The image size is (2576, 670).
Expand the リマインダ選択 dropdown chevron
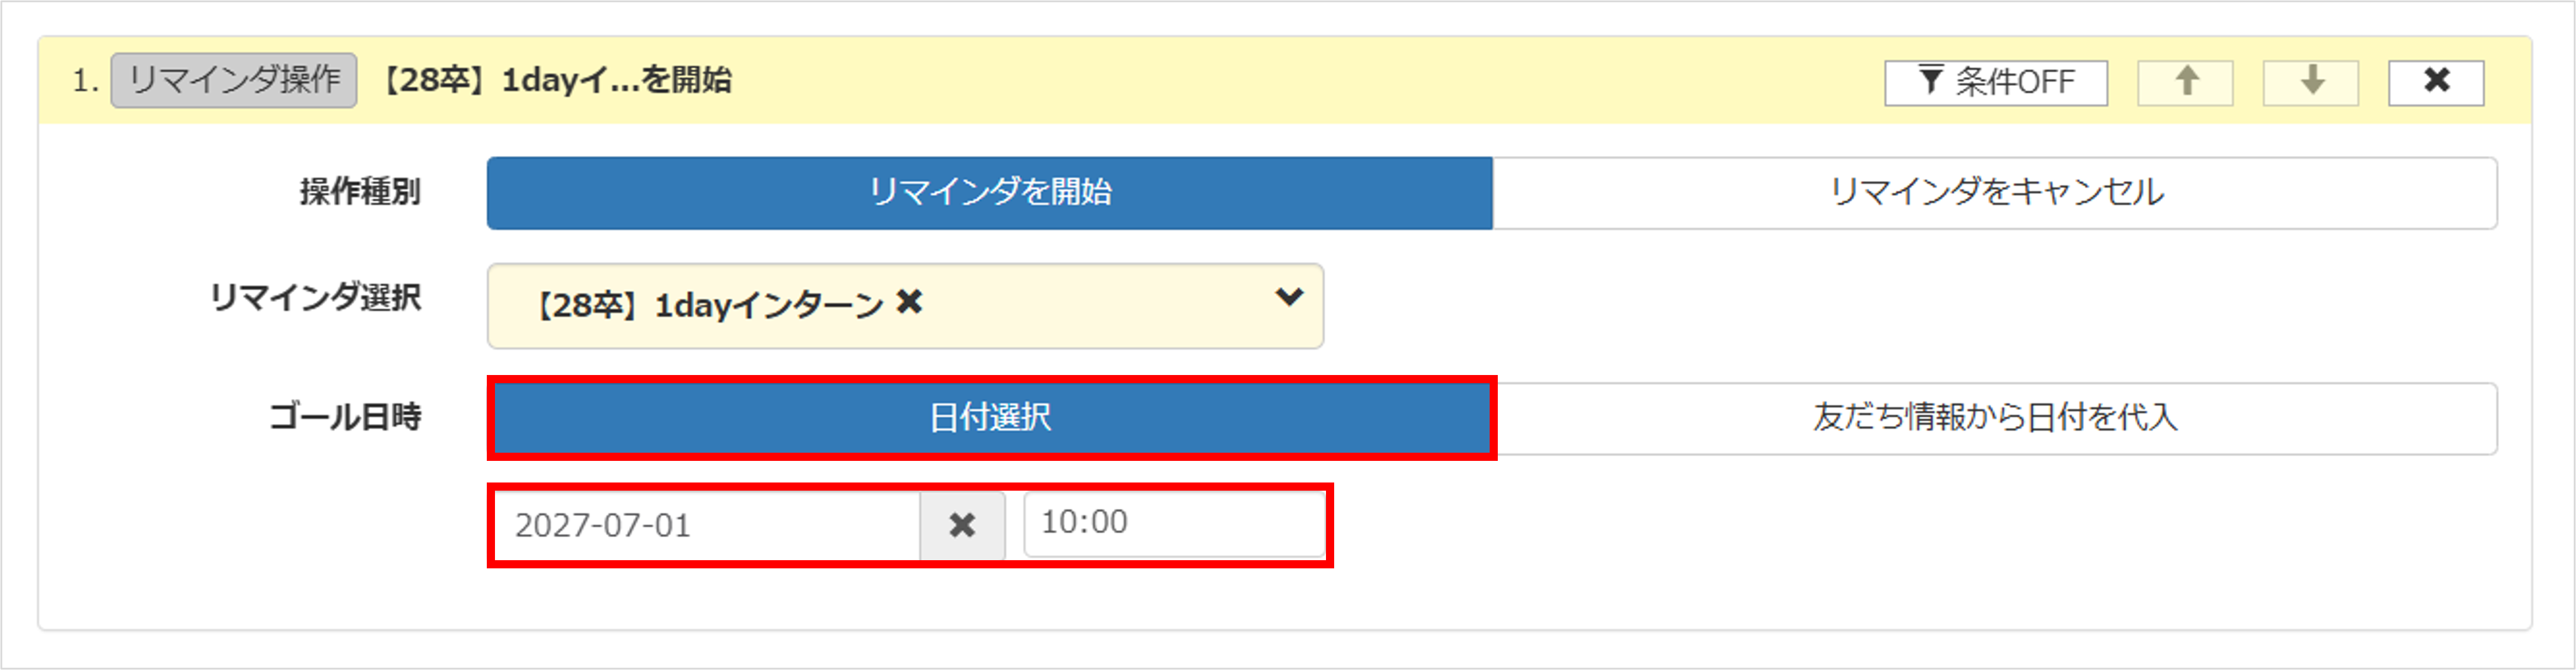1289,297
